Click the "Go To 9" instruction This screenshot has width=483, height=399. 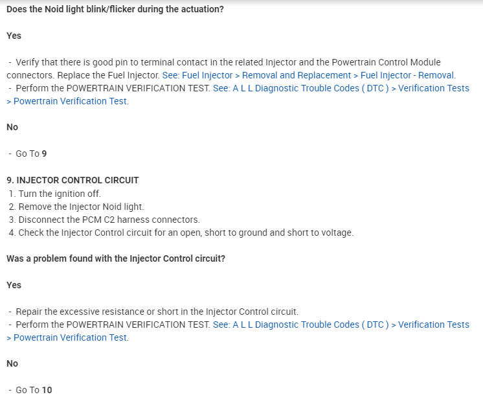pos(30,154)
